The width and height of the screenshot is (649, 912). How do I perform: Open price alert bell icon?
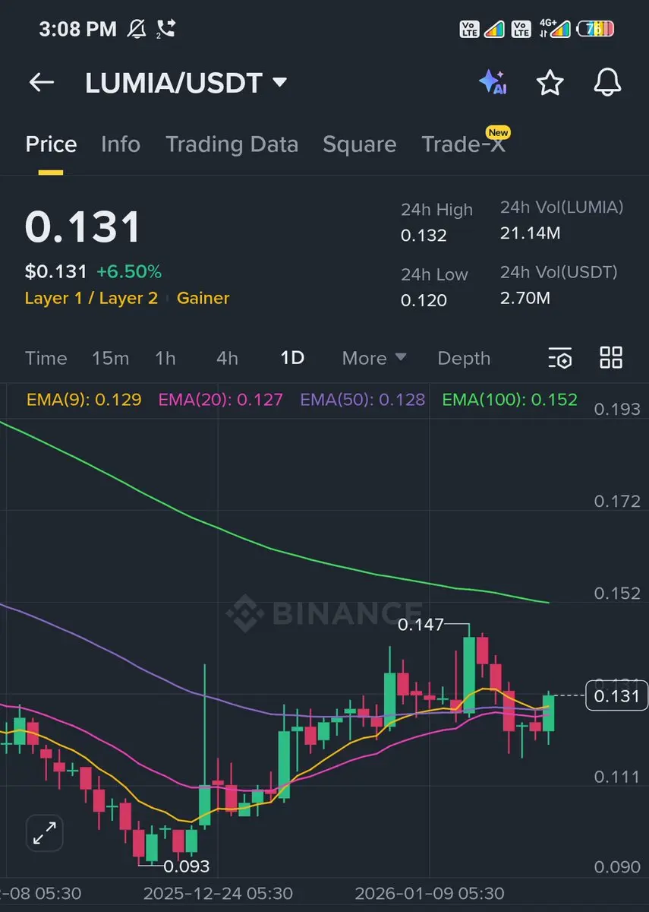pyautogui.click(x=607, y=82)
